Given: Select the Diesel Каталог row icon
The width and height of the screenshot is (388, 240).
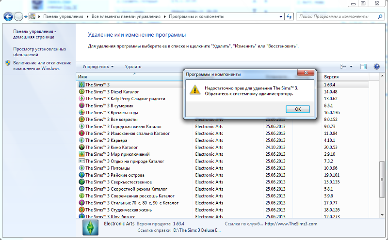Looking at the screenshot, I should [x=81, y=91].
